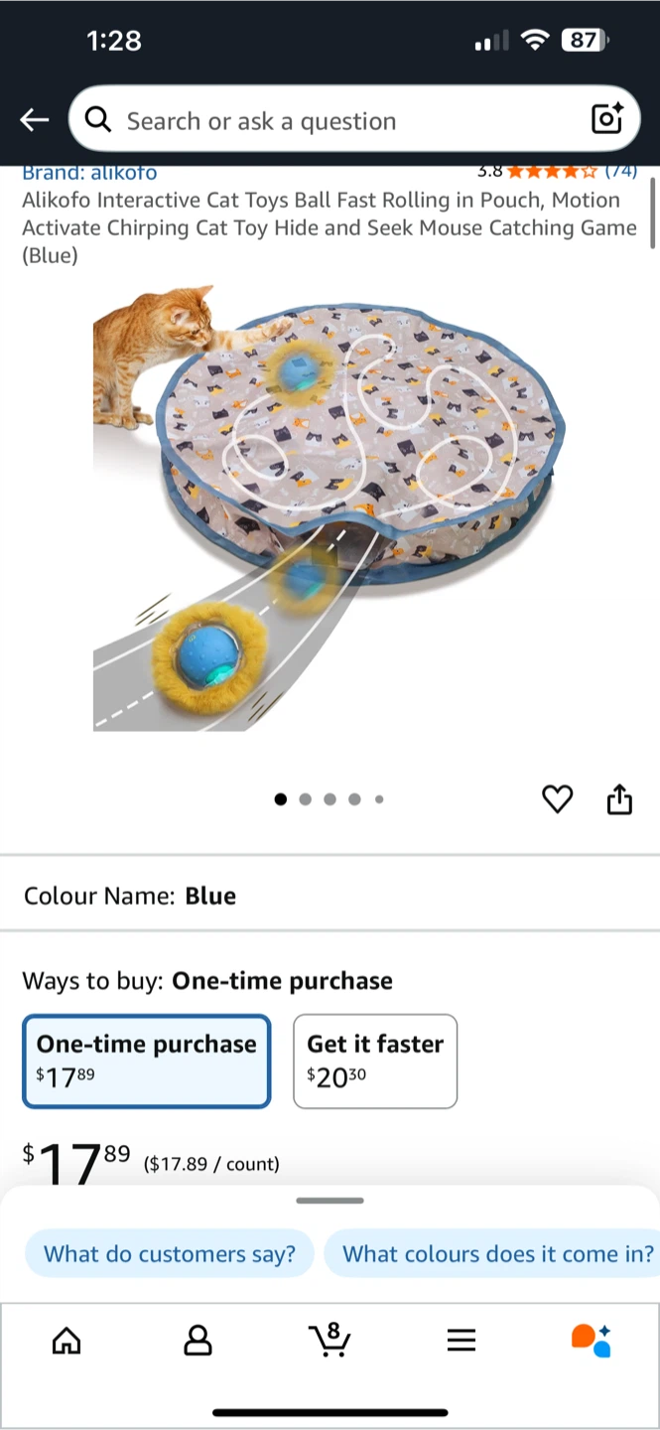
Task: Tap the back arrow icon
Action: click(x=34, y=120)
